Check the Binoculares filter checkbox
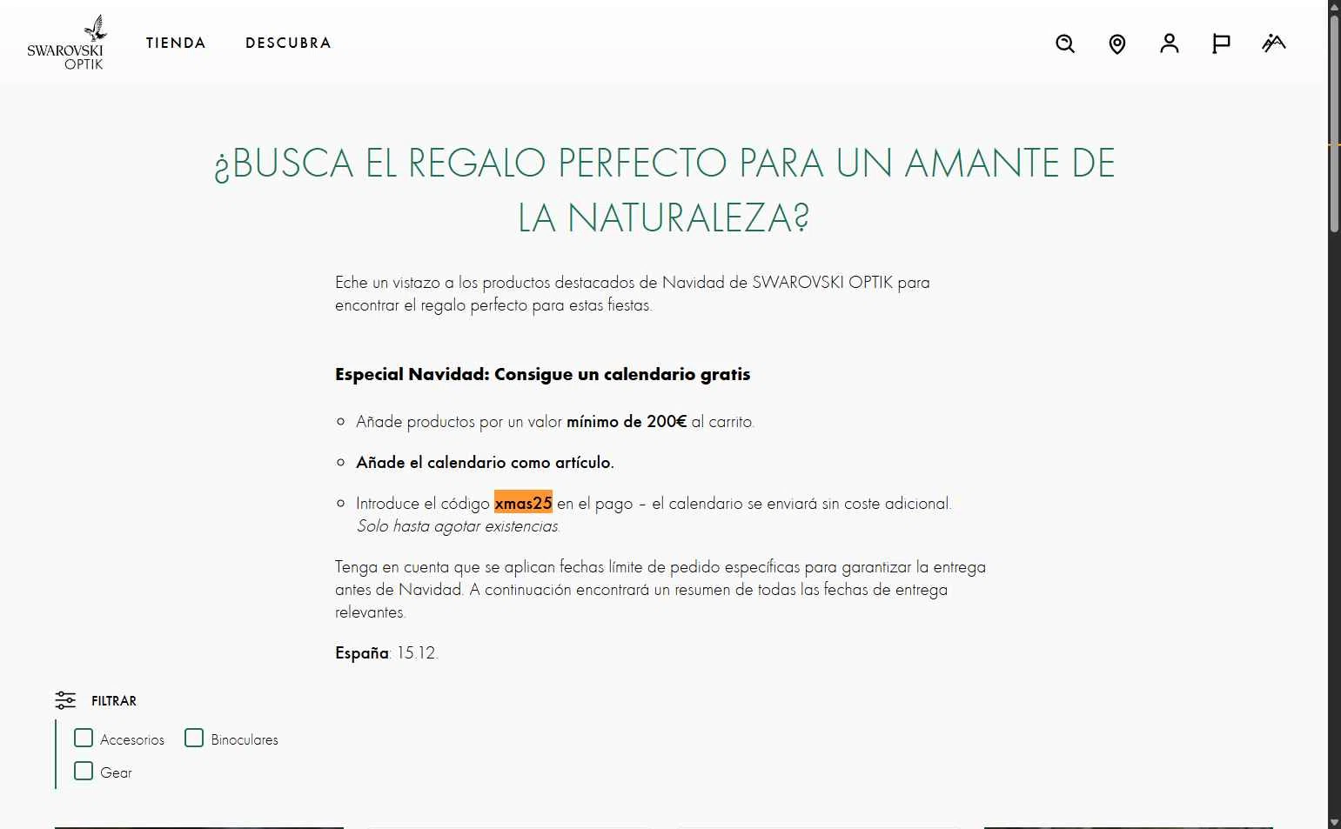Screen dimensions: 1341x829 click(x=194, y=739)
